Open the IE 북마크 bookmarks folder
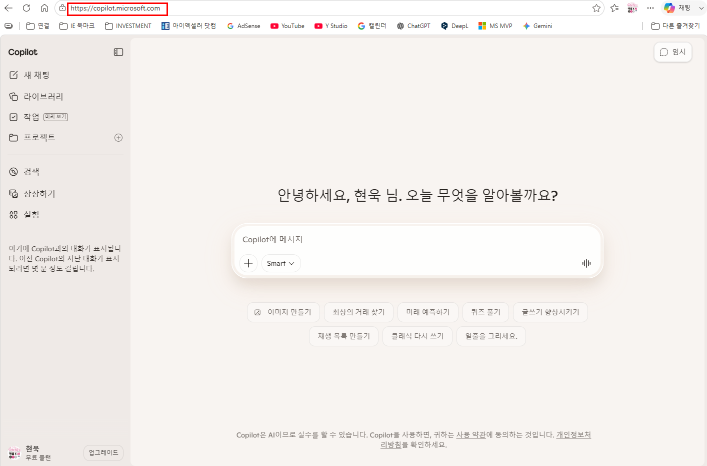707x466 pixels. coord(77,26)
